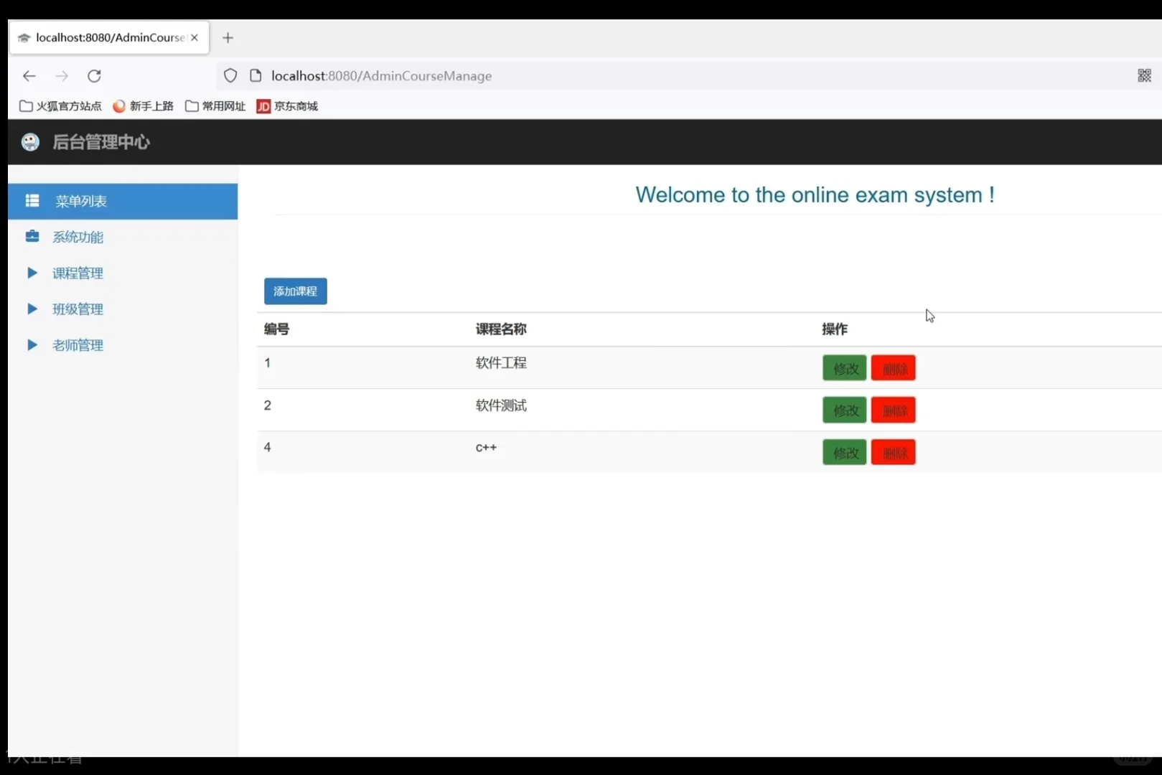The height and width of the screenshot is (775, 1162).
Task: Go back to the previous page
Action: 29,76
